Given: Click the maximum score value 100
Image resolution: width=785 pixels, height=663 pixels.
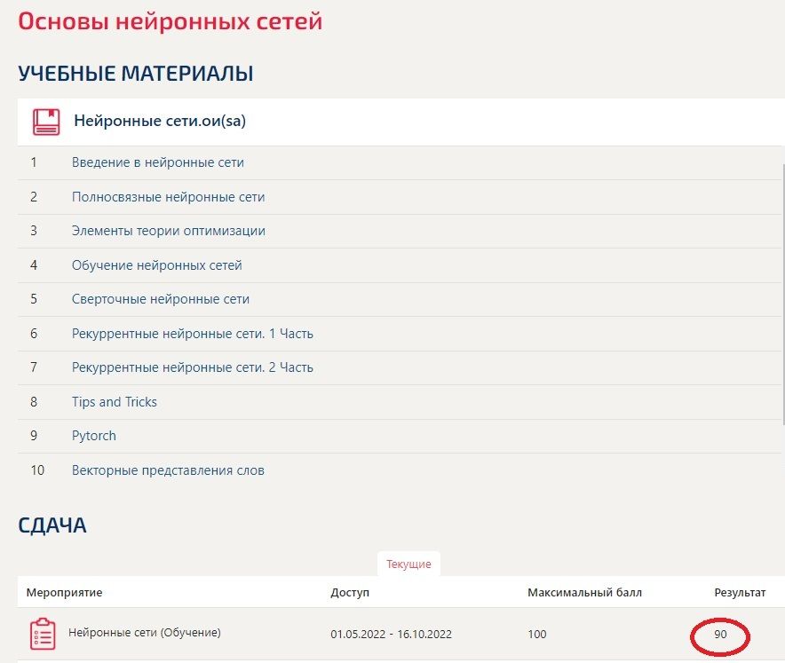Looking at the screenshot, I should (x=536, y=635).
